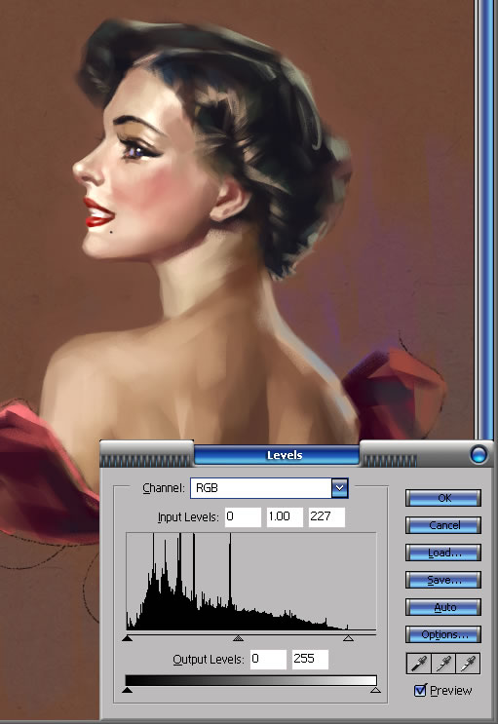Open the Options... dialog
The width and height of the screenshot is (498, 724).
pyautogui.click(x=443, y=634)
